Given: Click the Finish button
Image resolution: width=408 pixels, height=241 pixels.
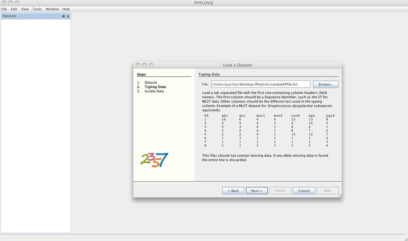Looking at the screenshot, I should [280, 191].
